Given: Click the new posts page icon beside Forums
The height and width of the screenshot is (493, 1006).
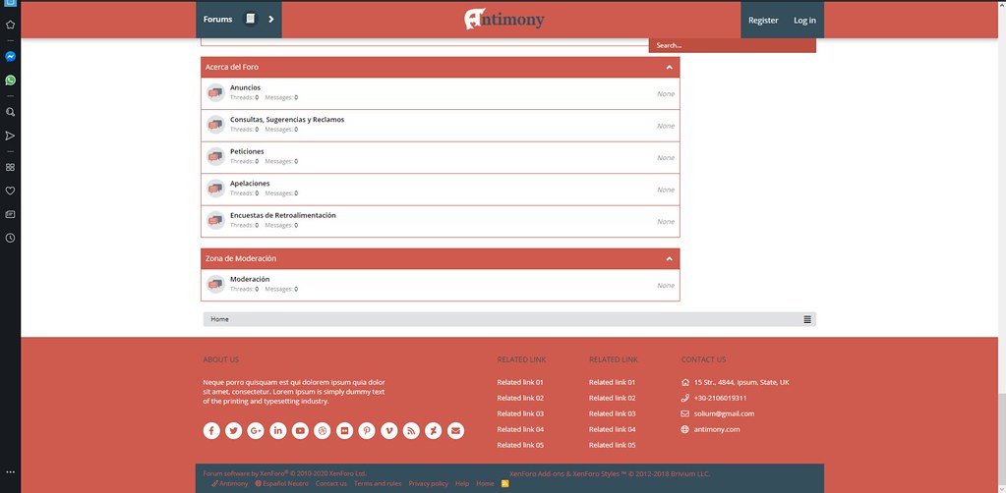Looking at the screenshot, I should click(x=250, y=19).
